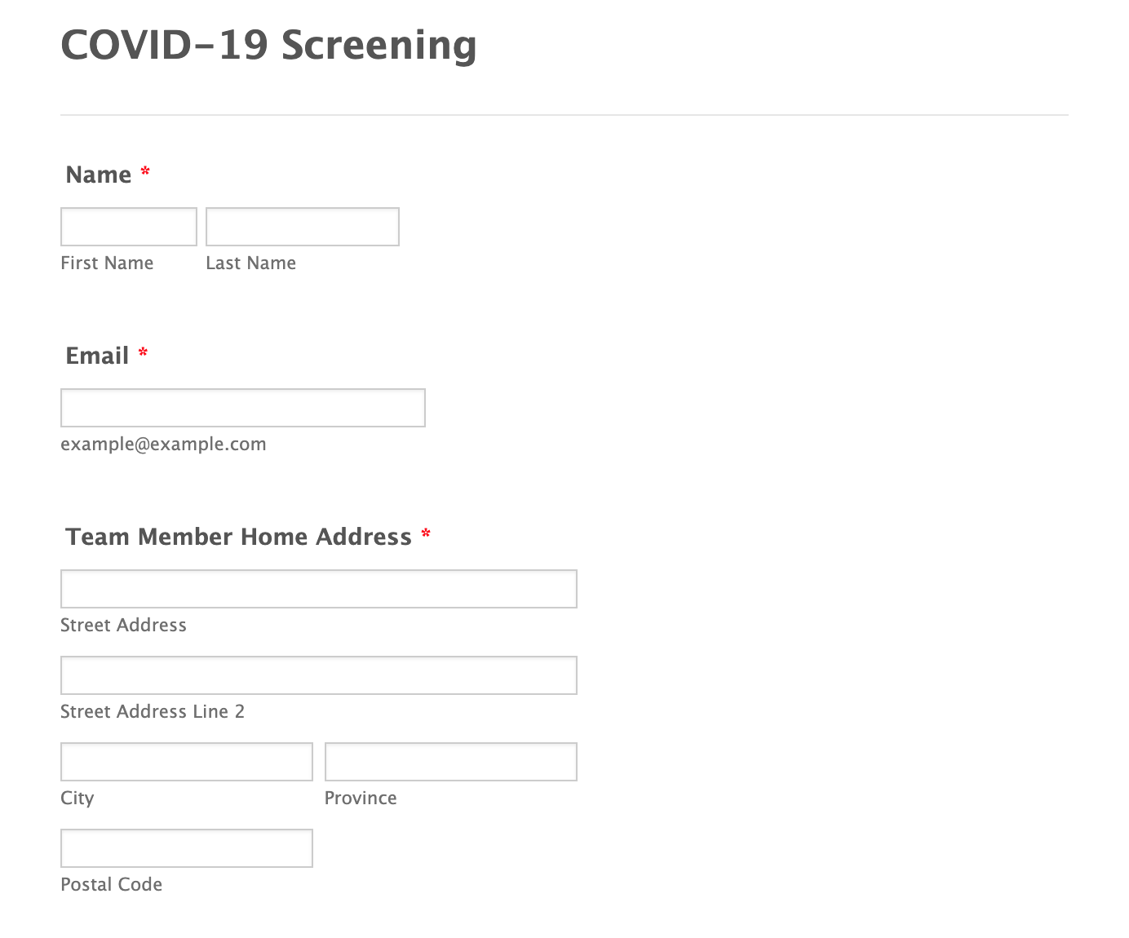The width and height of the screenshot is (1129, 938).
Task: Click the Street Address sublabel
Action: (123, 625)
